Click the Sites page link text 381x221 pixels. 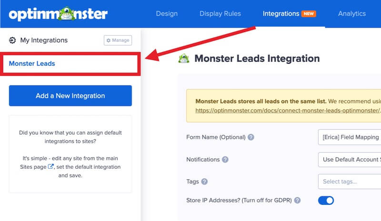(x=33, y=167)
